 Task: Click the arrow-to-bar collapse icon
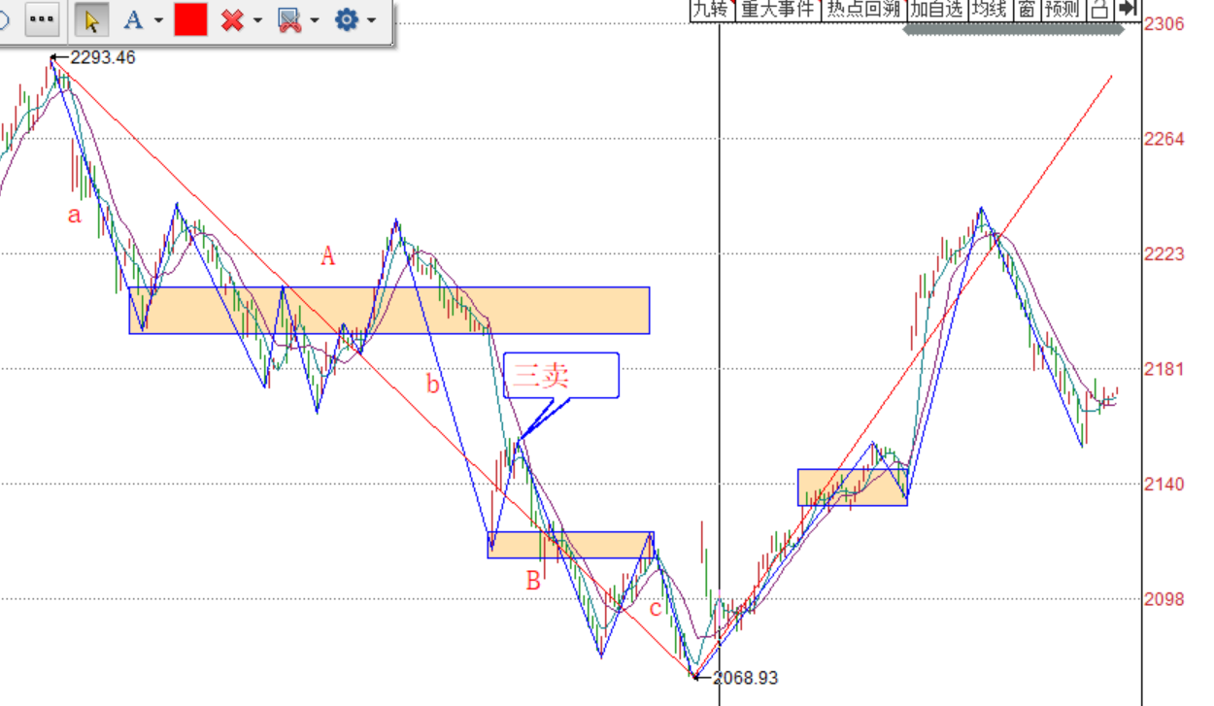(x=1127, y=10)
